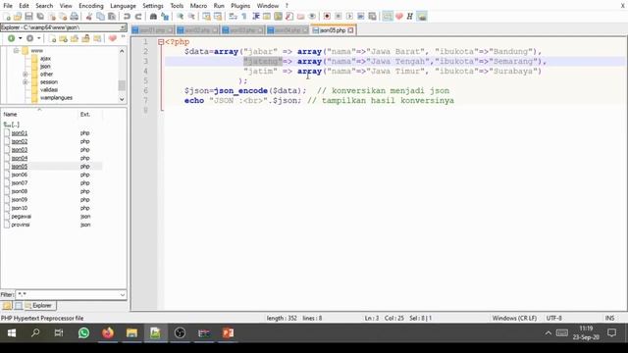Open the Filter combo box dropdown
This screenshot has width=628, height=353.
(123, 294)
